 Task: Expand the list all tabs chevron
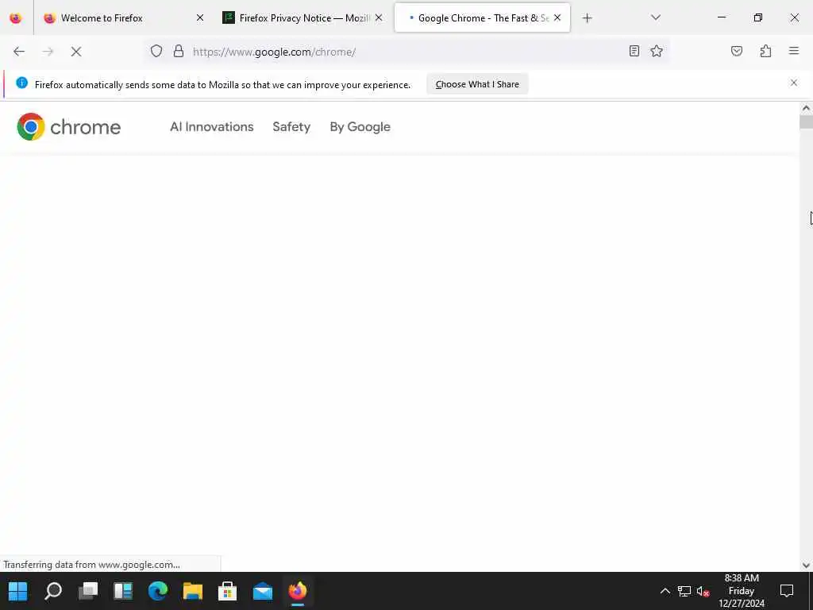pos(656,17)
